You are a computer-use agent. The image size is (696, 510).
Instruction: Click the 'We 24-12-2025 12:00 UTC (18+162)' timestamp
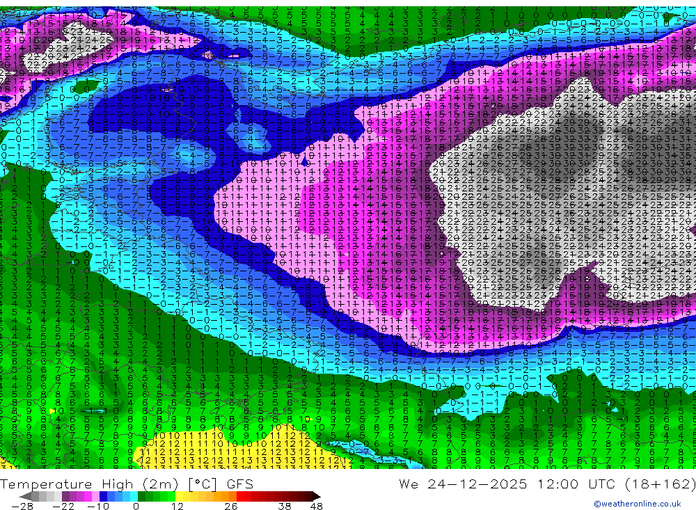click(547, 484)
